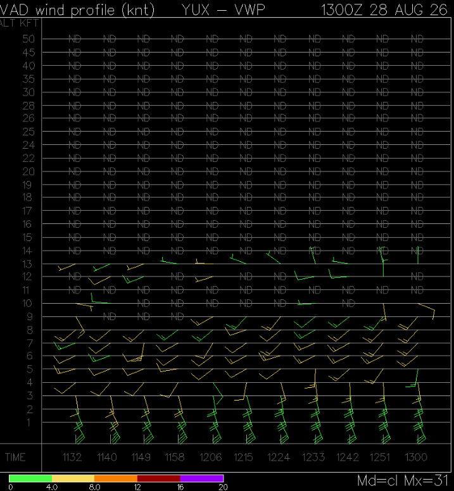This screenshot has width=454, height=491.
Task: Click the 30 kft altitude label
Action: pyautogui.click(x=28, y=92)
